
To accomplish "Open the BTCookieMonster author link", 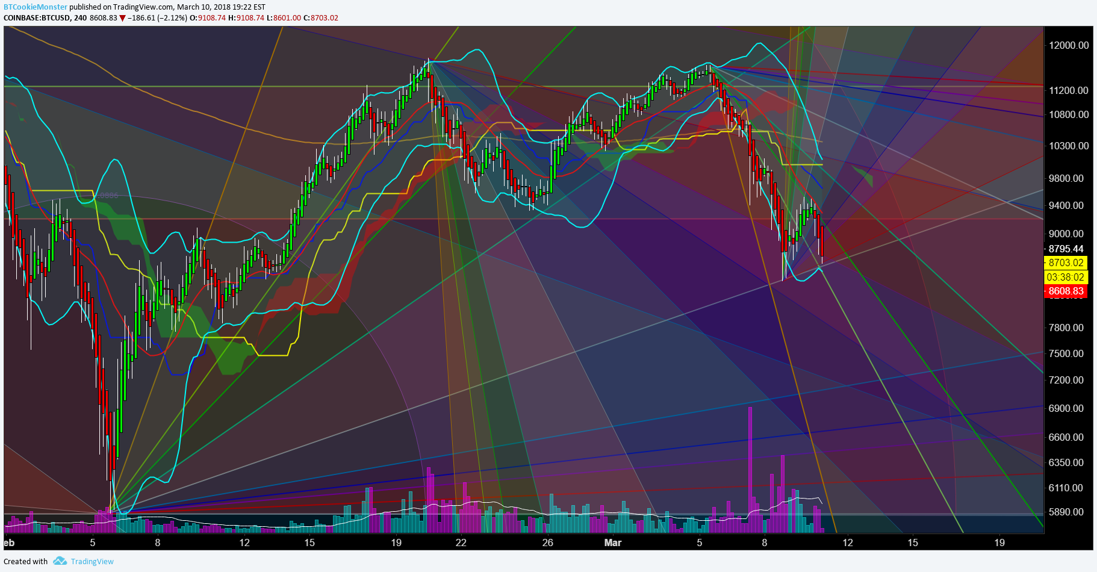I will click(36, 7).
